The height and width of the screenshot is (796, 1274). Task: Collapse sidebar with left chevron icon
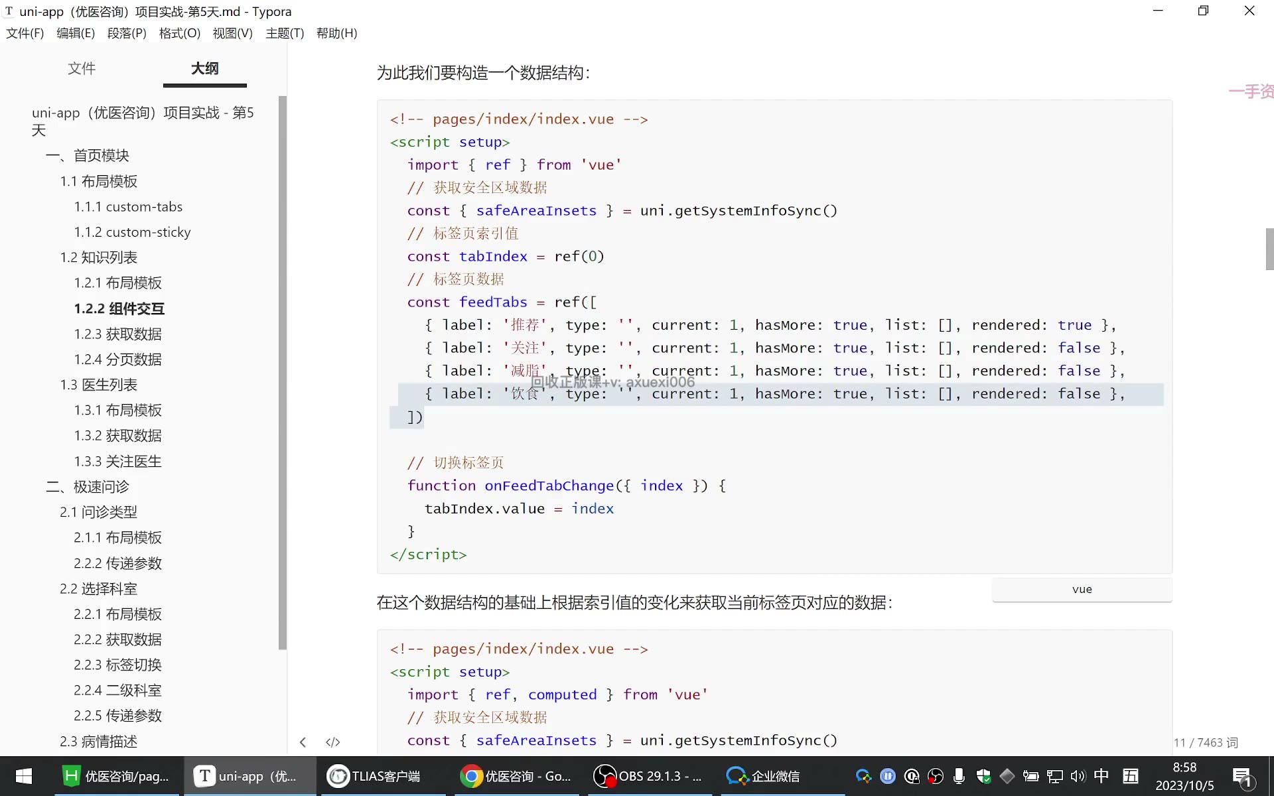[x=303, y=742]
